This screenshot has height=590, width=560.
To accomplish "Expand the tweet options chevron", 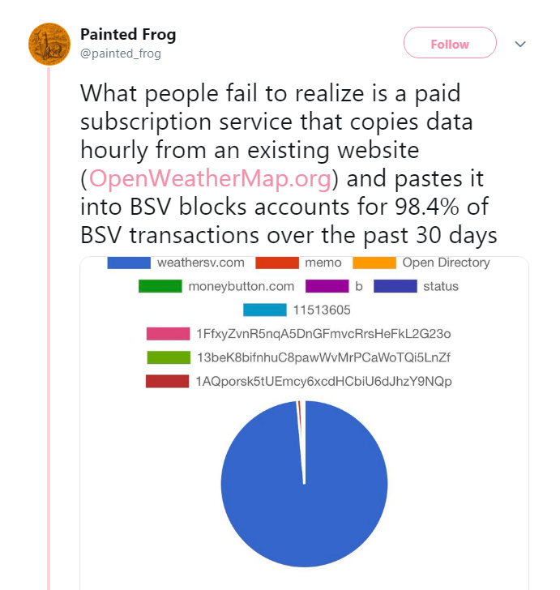I will (521, 44).
